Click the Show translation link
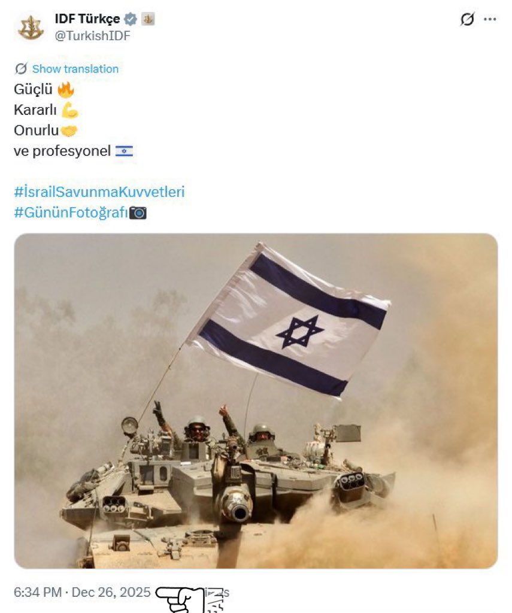512x613 pixels. (75, 69)
